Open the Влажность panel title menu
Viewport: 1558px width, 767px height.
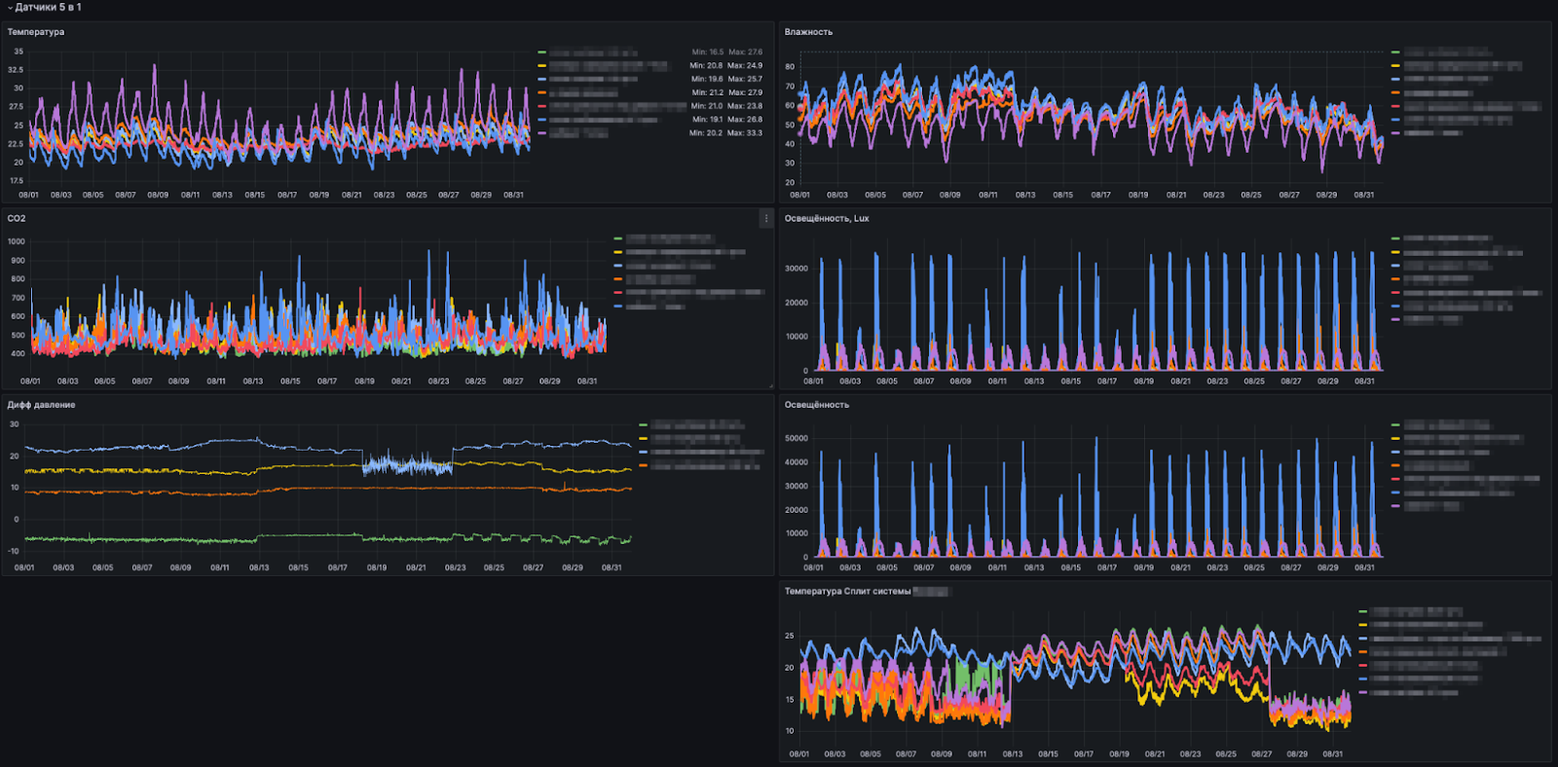[x=808, y=32]
